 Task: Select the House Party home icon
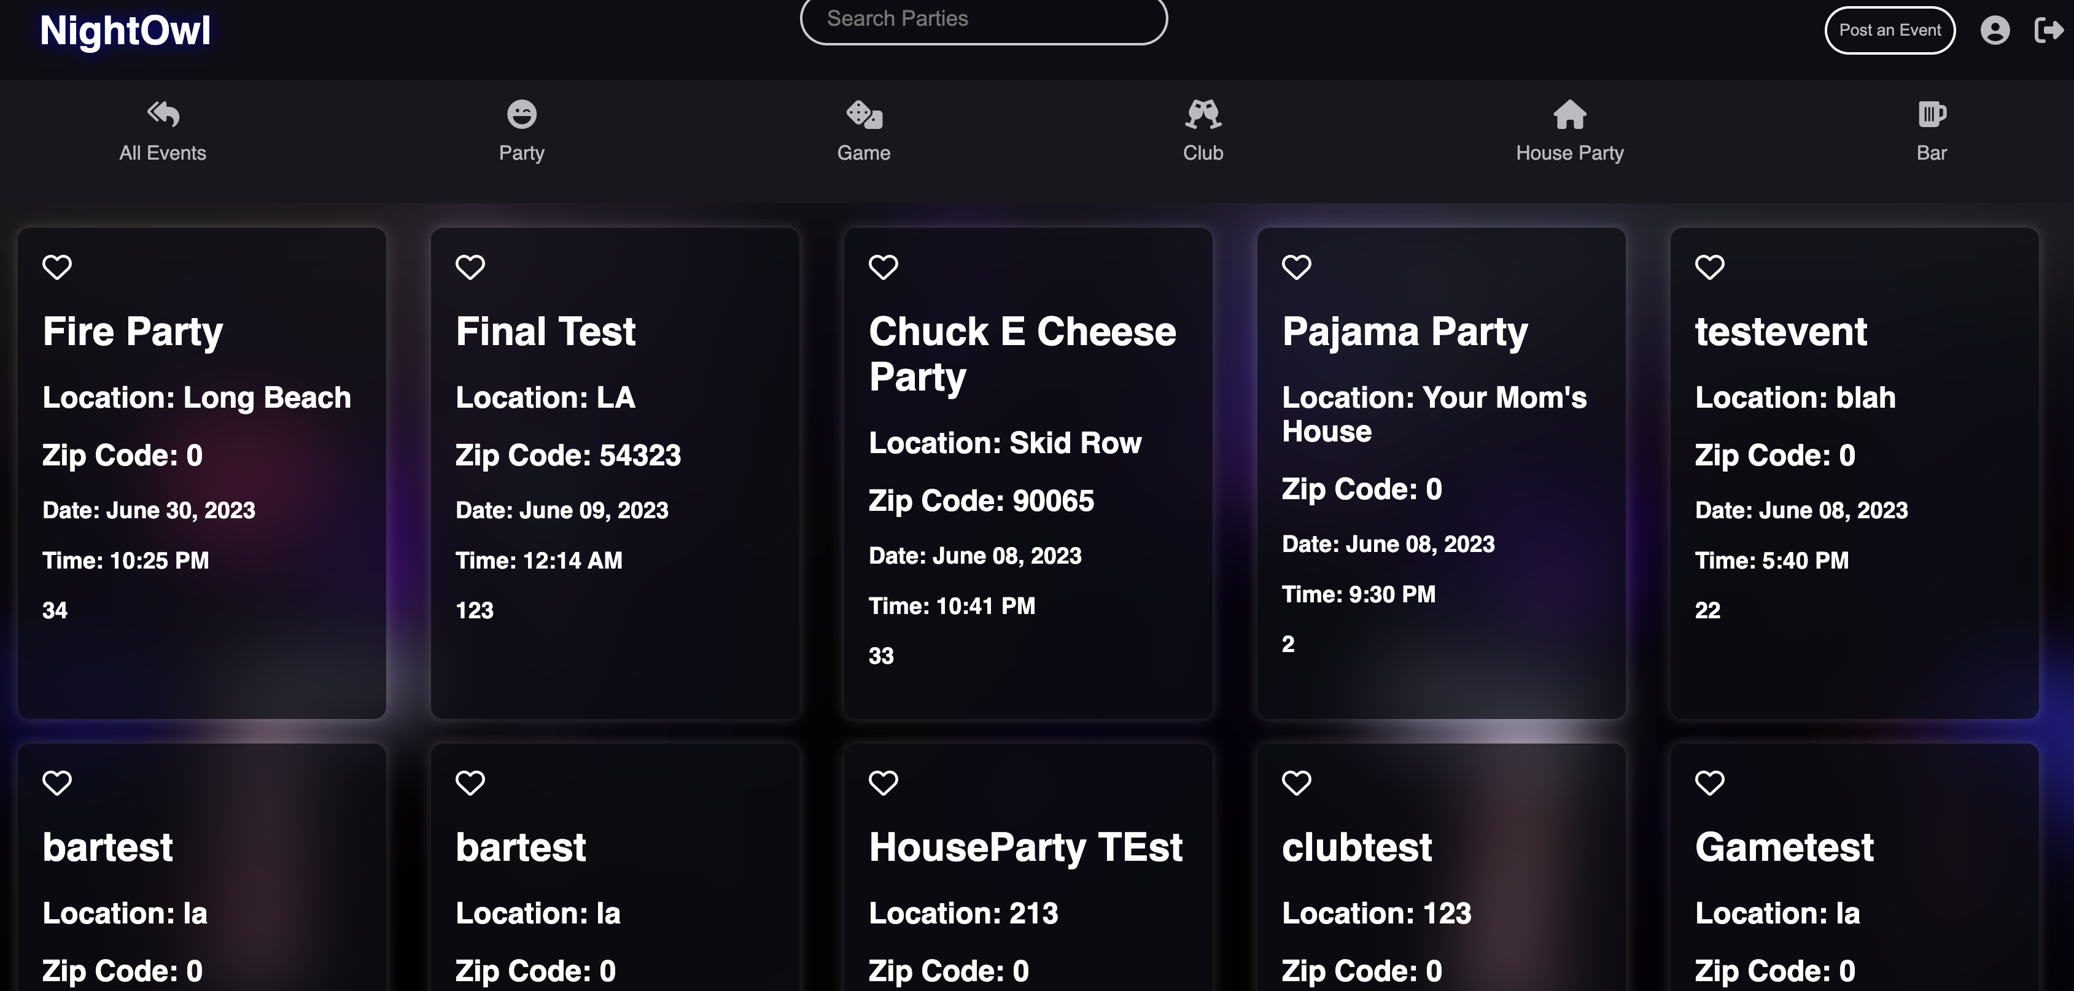pyautogui.click(x=1569, y=114)
